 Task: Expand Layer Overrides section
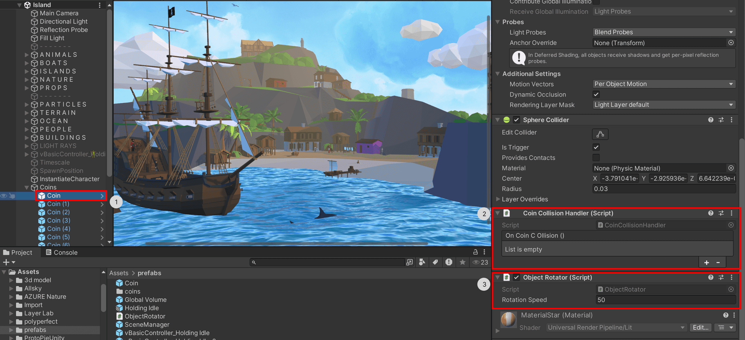pos(498,199)
